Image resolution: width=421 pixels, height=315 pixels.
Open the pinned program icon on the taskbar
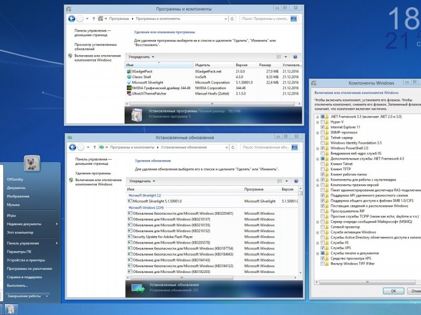click(11, 309)
